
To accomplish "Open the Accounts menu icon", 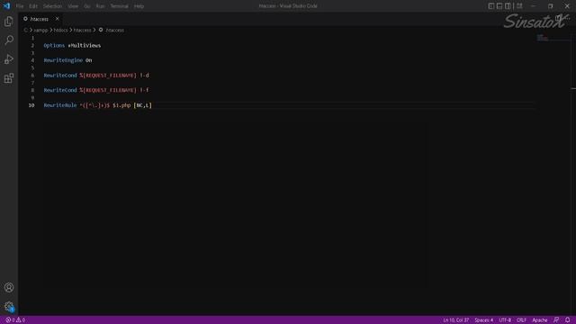I will [9, 287].
